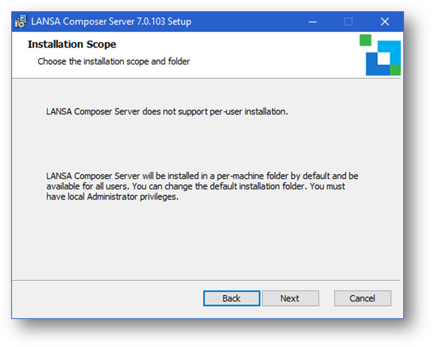Close the LANSA Composer Server setup window
This screenshot has height=347, width=432.
tap(385, 22)
